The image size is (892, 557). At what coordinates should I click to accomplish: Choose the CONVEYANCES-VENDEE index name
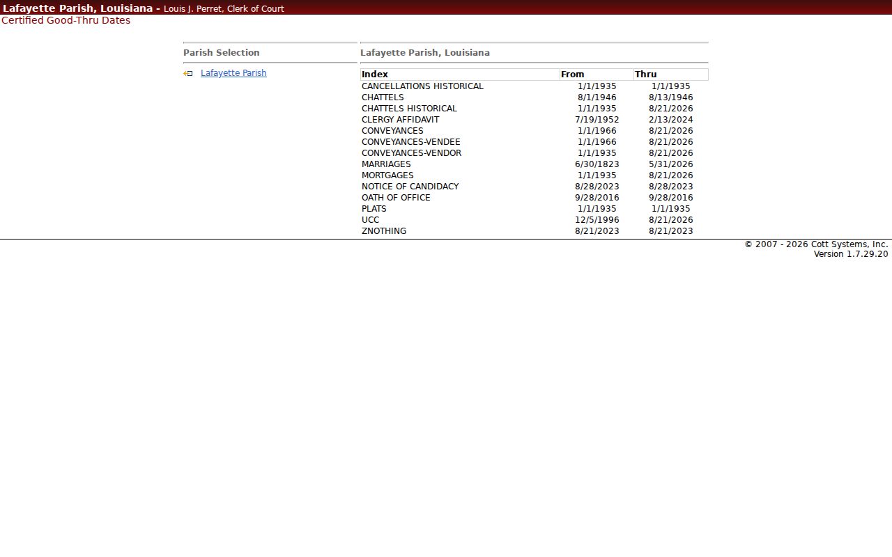click(411, 142)
